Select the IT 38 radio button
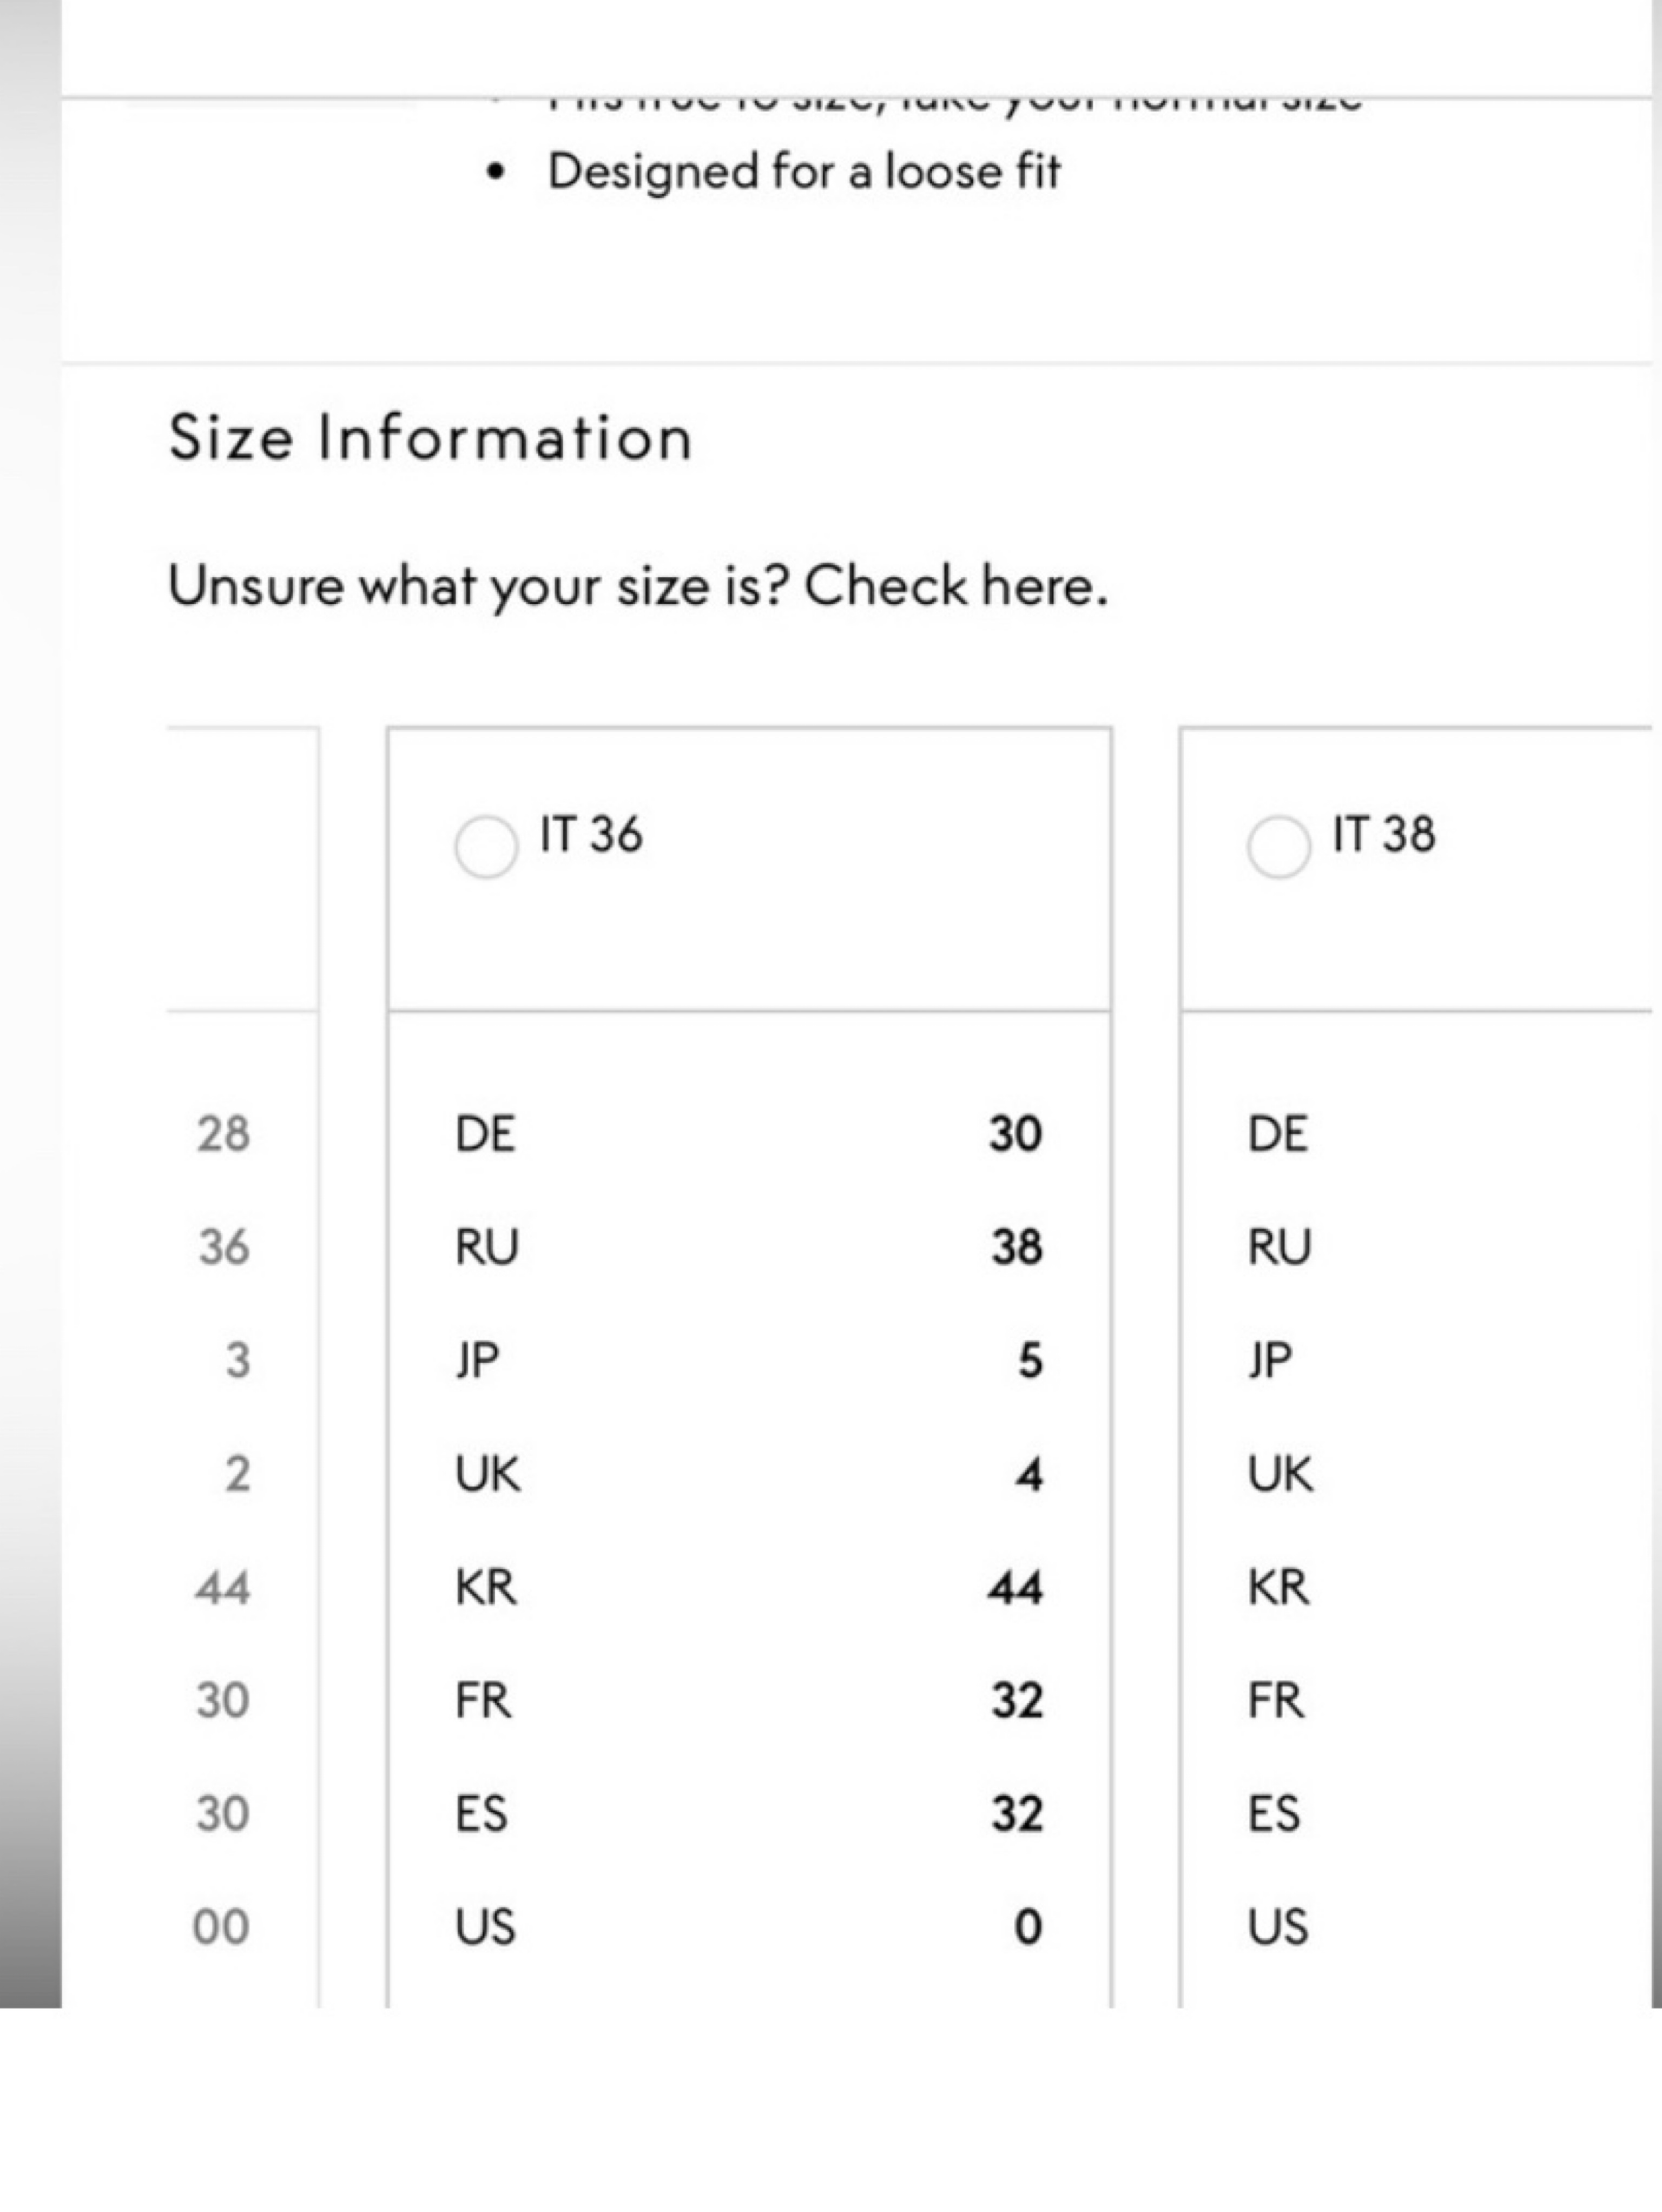1662x2212 pixels. click(x=1278, y=846)
